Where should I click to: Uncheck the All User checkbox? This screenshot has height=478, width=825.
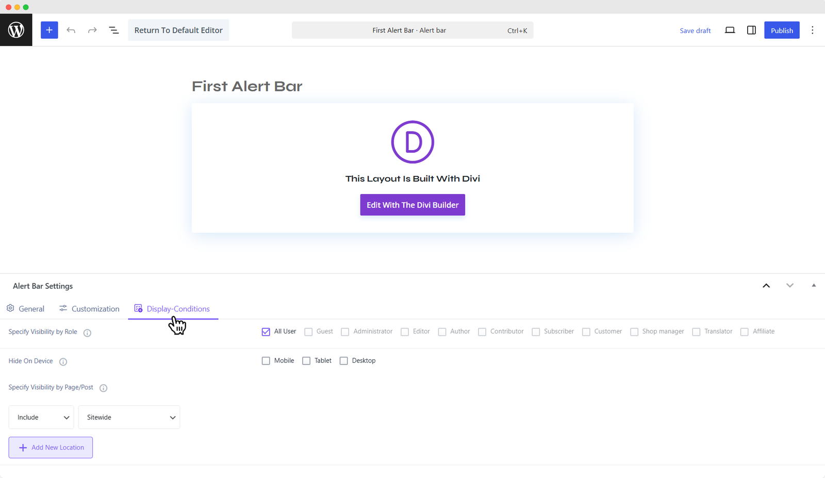click(266, 332)
